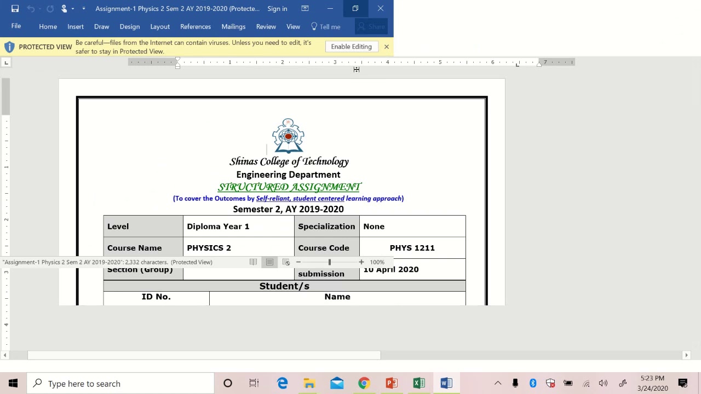Click the right indent marker on ruler
The height and width of the screenshot is (394, 701).
click(x=539, y=64)
